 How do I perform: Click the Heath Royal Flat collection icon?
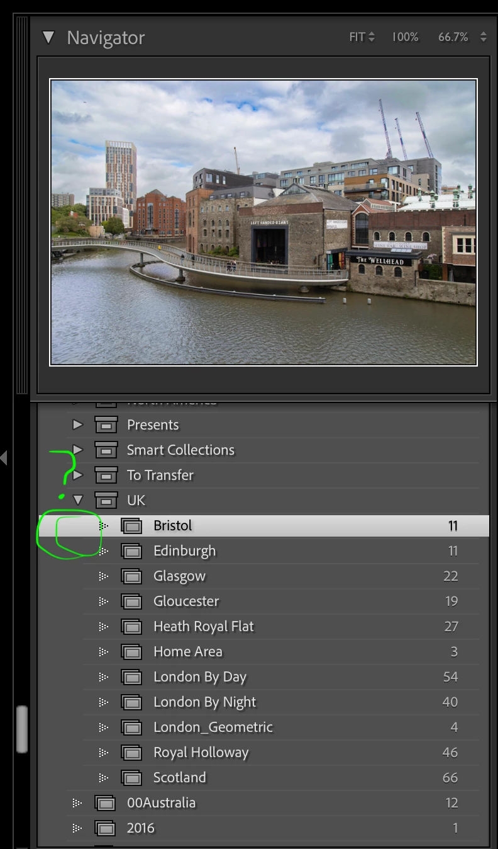(x=131, y=627)
